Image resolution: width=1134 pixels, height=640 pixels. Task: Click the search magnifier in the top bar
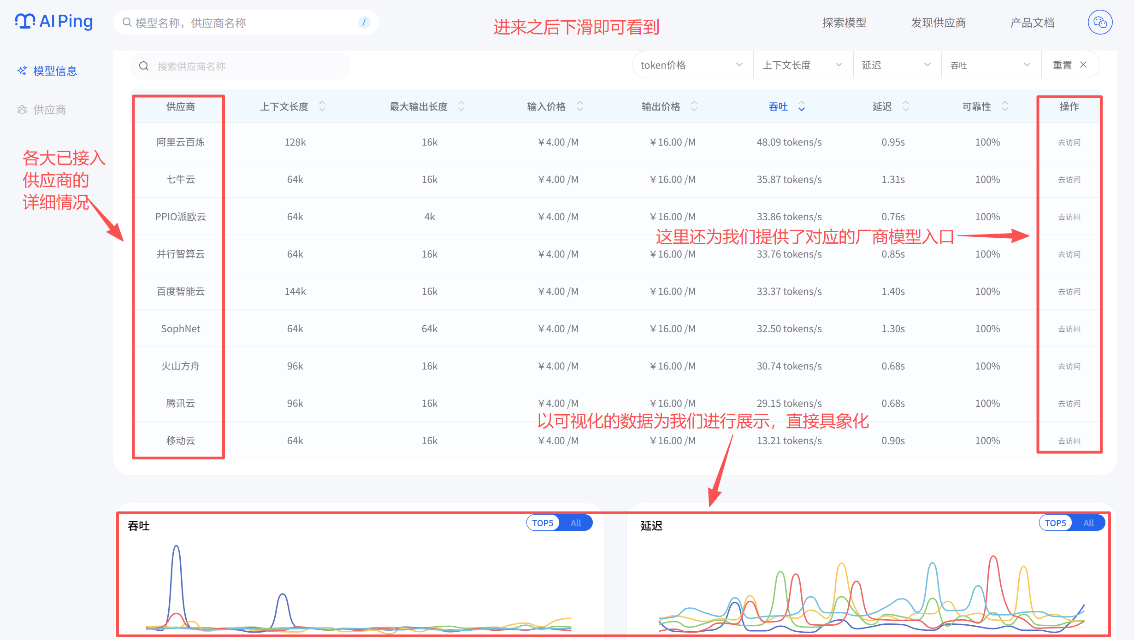127,22
